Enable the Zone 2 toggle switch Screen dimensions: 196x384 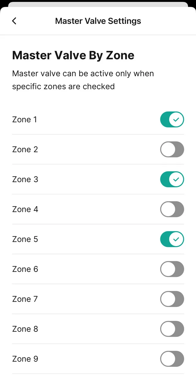pyautogui.click(x=172, y=149)
